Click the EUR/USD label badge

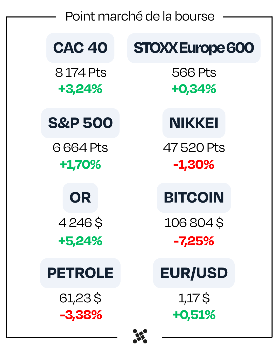tap(194, 273)
